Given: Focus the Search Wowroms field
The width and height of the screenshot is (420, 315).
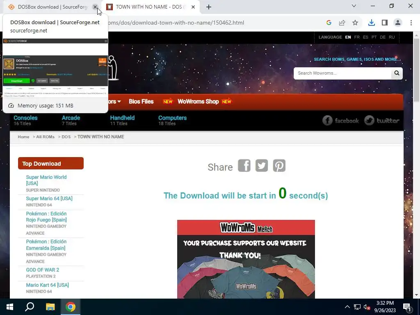Looking at the screenshot, I should 342,73.
